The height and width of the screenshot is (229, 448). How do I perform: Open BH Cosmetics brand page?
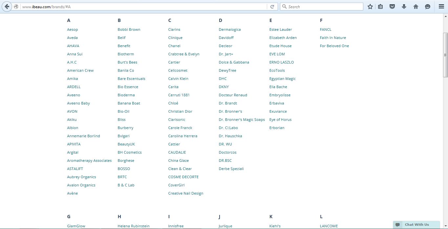tap(130, 152)
